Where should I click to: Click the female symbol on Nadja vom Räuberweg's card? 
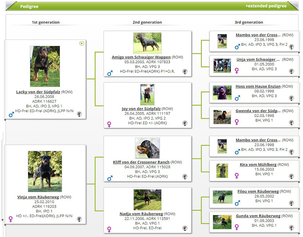click(x=109, y=229)
